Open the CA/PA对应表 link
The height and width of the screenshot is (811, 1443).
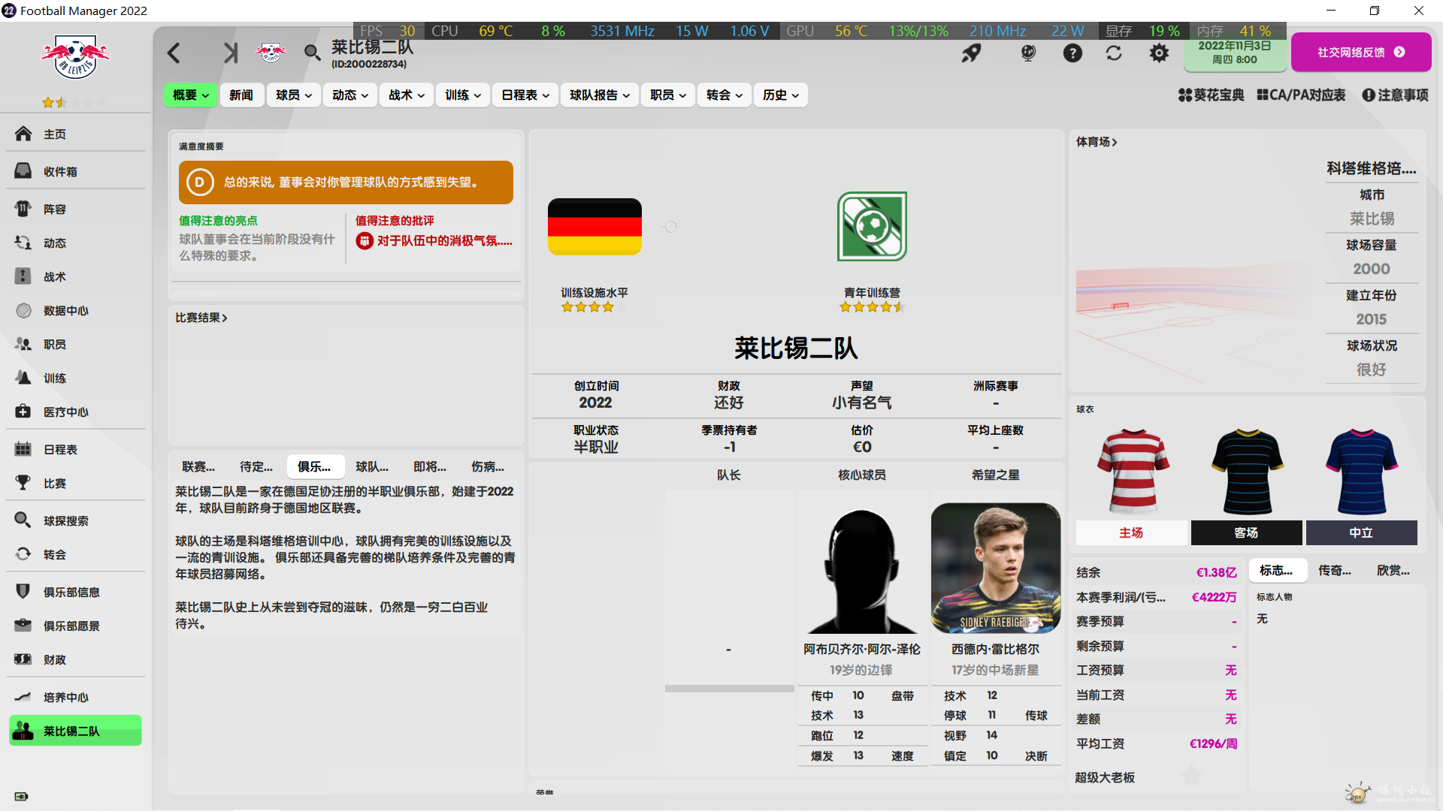click(x=1301, y=95)
